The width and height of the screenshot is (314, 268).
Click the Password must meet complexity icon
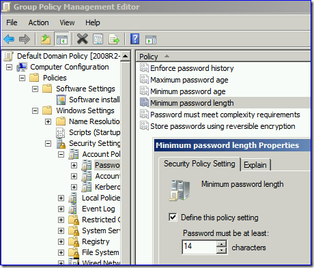144,114
